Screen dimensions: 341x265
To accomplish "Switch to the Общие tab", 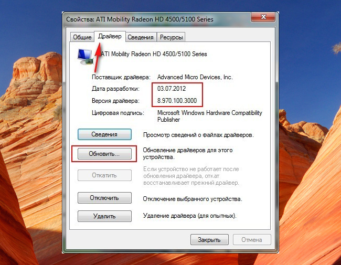I will point(82,37).
